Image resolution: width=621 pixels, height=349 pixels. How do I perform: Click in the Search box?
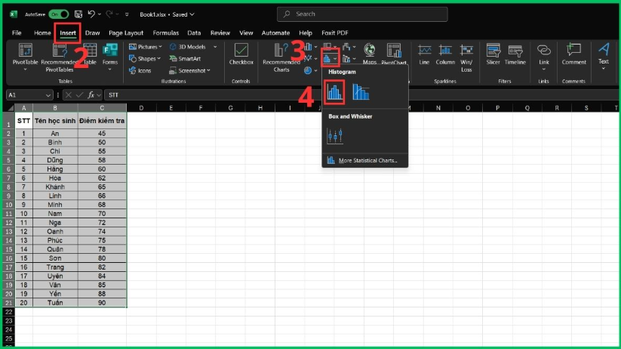click(x=362, y=14)
